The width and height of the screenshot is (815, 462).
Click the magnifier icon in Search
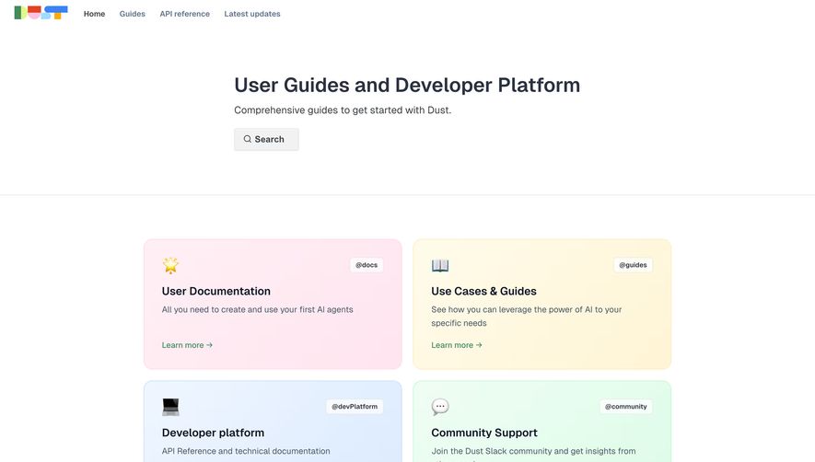click(x=248, y=139)
